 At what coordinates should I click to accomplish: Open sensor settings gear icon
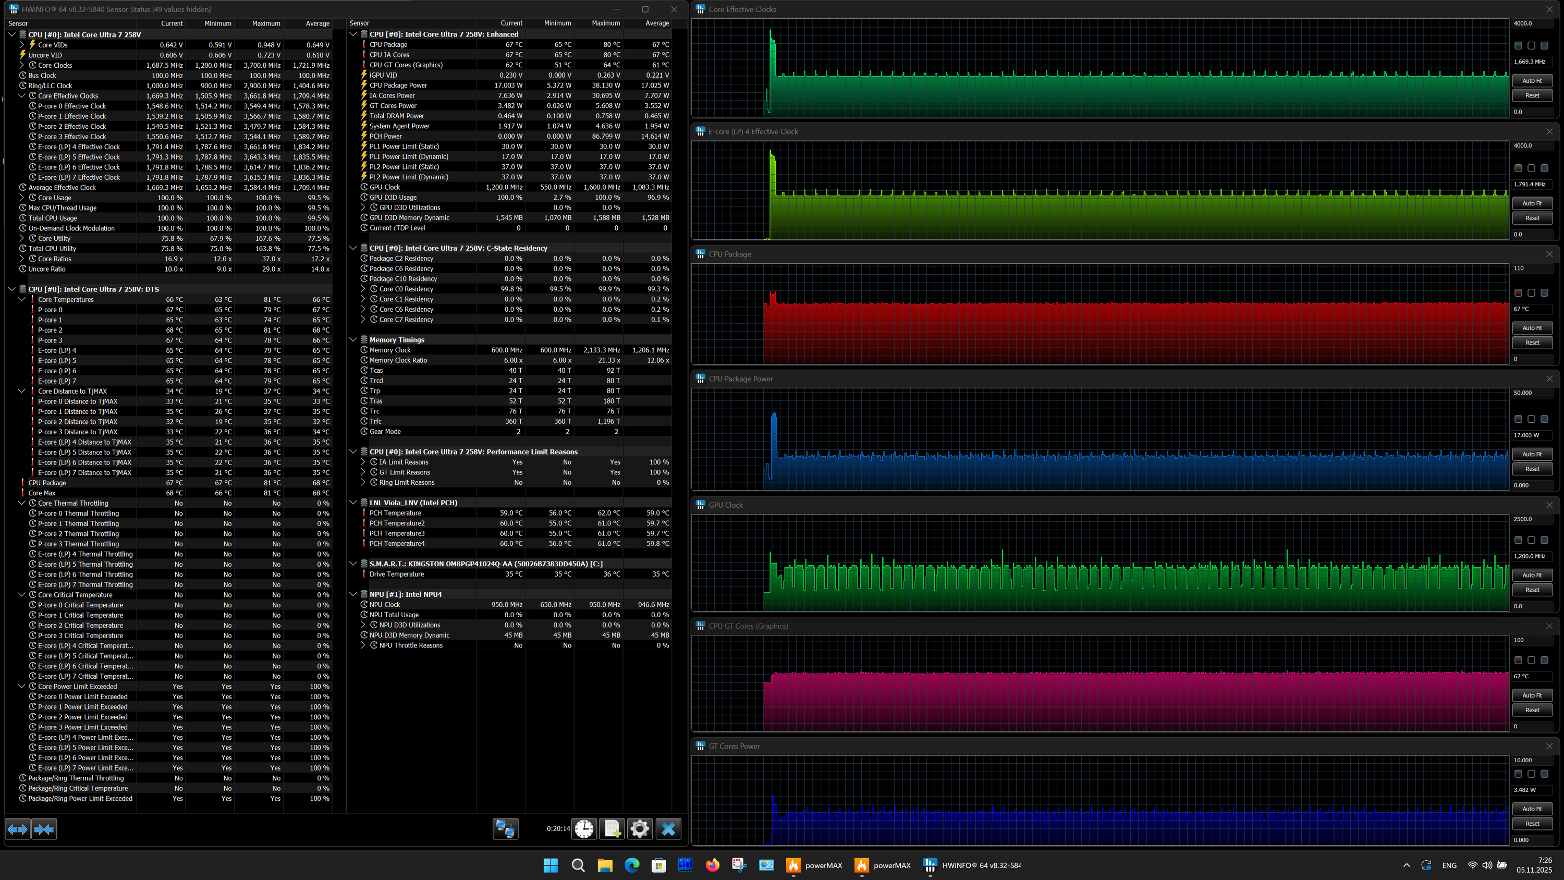(x=640, y=828)
